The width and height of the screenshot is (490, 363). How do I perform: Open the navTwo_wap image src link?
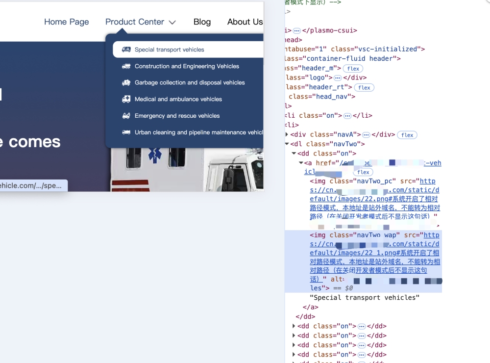coord(375,257)
